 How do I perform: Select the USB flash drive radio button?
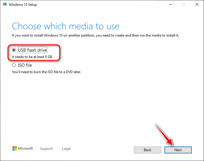coord(14,50)
